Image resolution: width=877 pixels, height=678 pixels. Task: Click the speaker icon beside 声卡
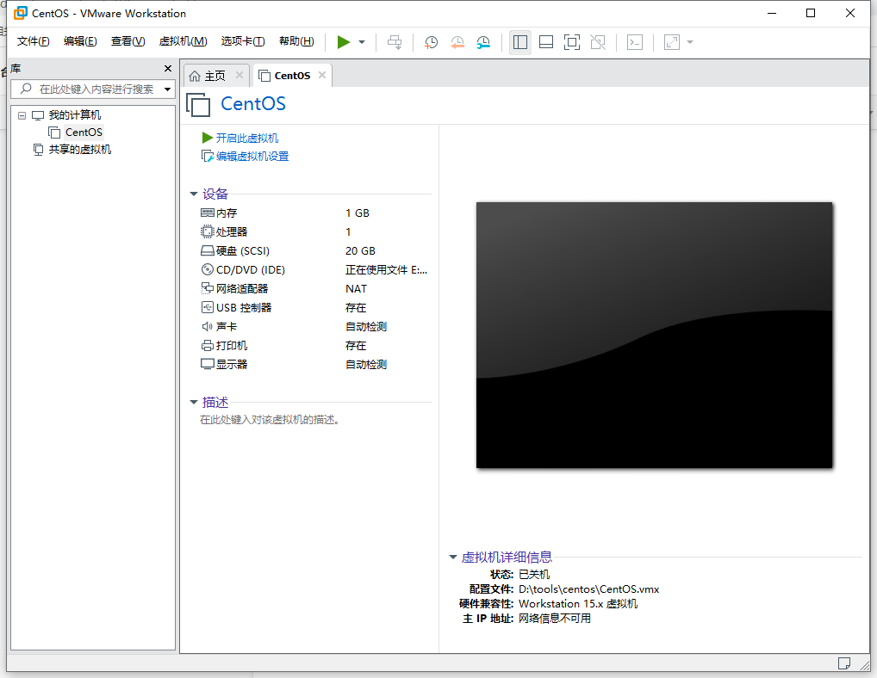pos(207,326)
